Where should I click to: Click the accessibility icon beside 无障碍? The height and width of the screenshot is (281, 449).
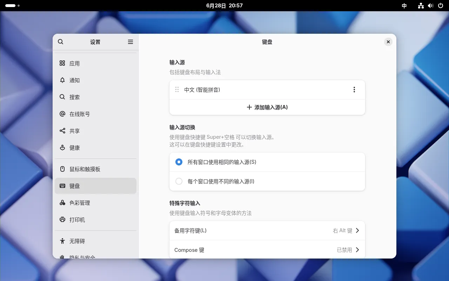click(62, 241)
